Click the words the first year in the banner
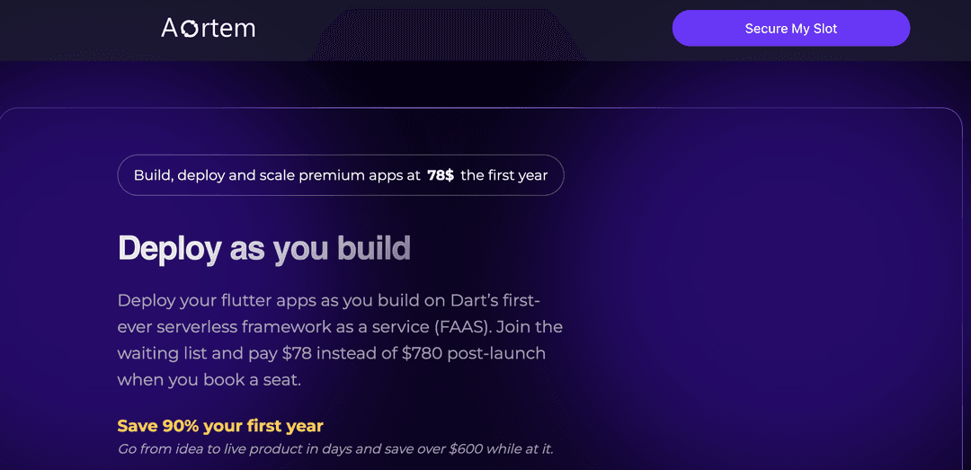Image resolution: width=971 pixels, height=470 pixels. tap(504, 175)
